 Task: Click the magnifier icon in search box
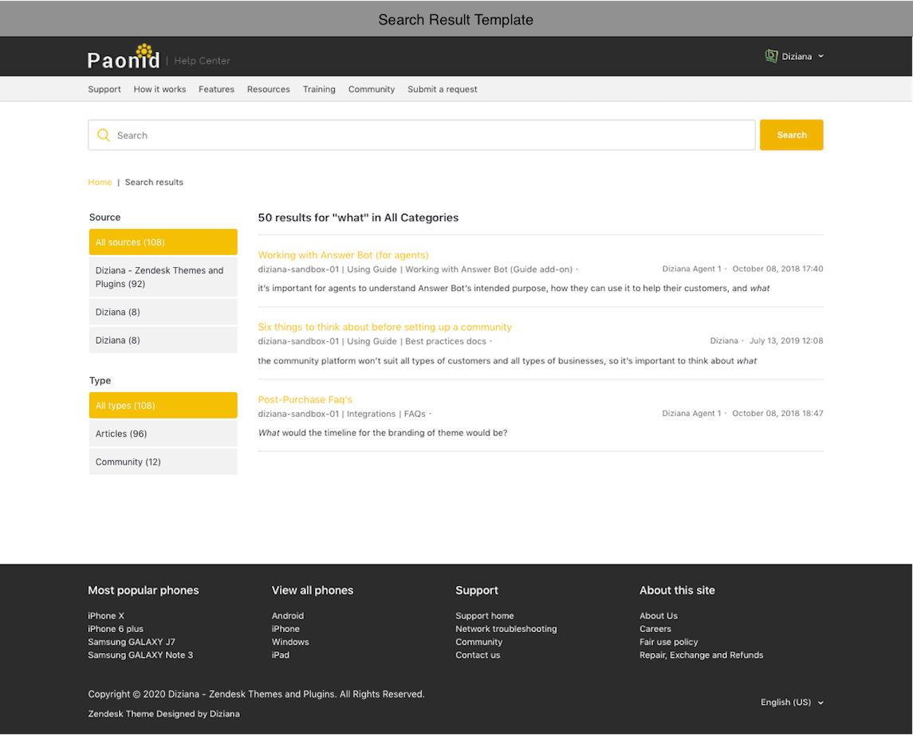click(x=104, y=135)
